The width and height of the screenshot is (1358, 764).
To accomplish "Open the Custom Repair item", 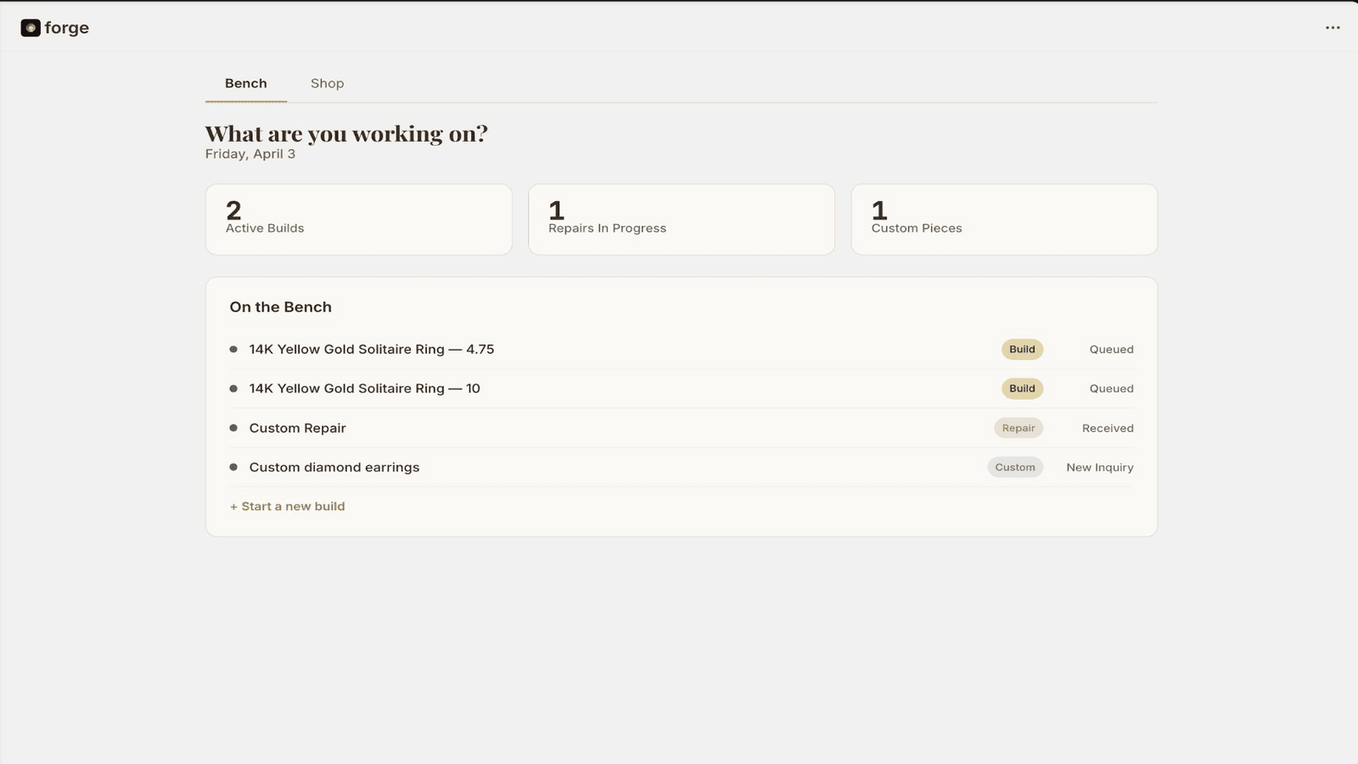I will tap(682, 428).
